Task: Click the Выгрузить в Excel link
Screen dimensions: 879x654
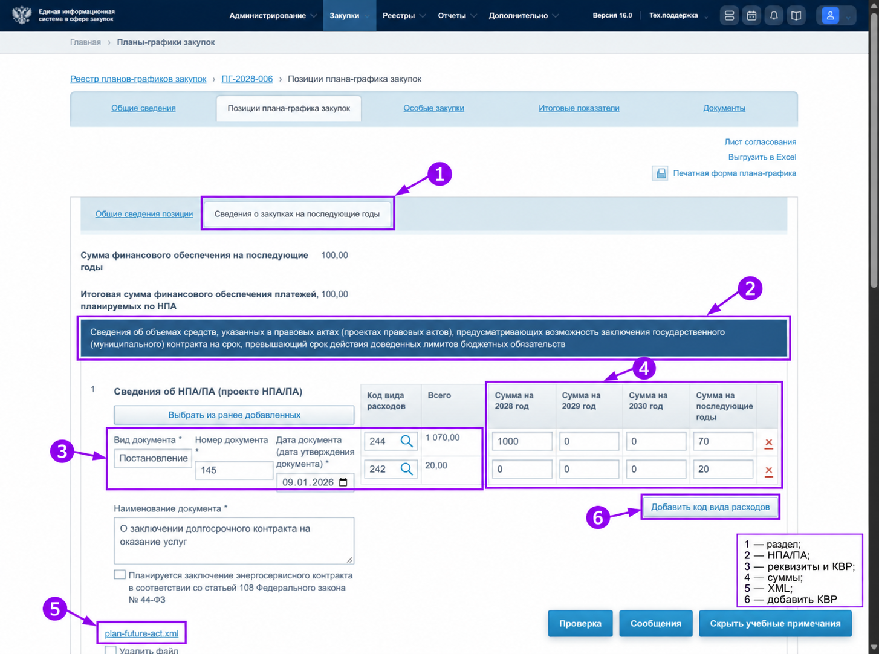Action: pyautogui.click(x=762, y=157)
